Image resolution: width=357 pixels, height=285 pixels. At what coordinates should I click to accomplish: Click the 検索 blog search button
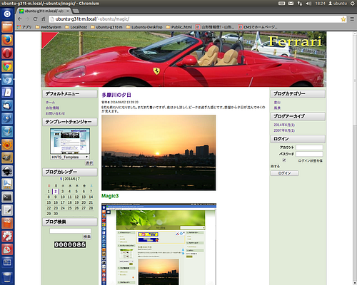[87, 237]
